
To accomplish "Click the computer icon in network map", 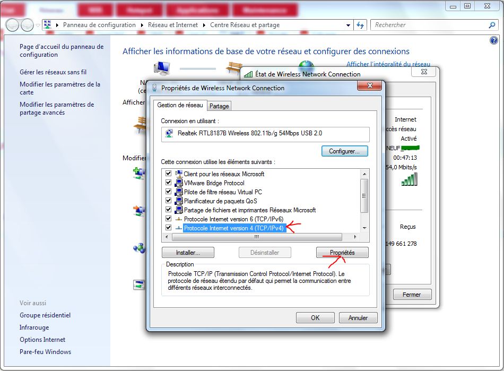I will (162, 68).
